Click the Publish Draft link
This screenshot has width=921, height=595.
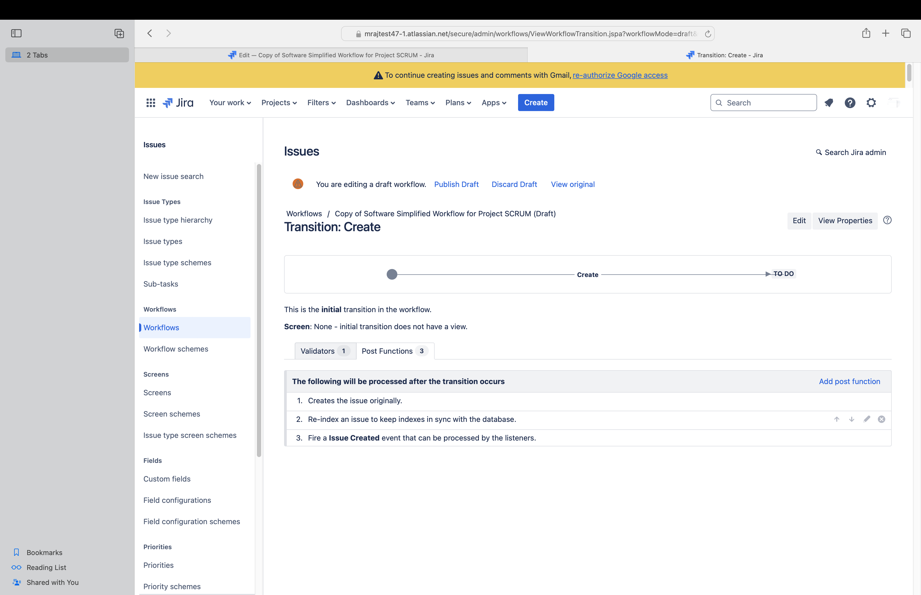coord(457,184)
